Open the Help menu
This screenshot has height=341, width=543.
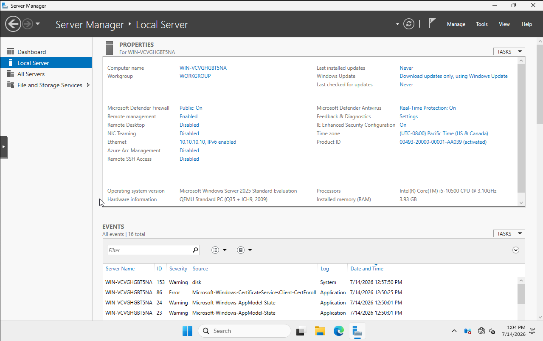[x=527, y=24]
